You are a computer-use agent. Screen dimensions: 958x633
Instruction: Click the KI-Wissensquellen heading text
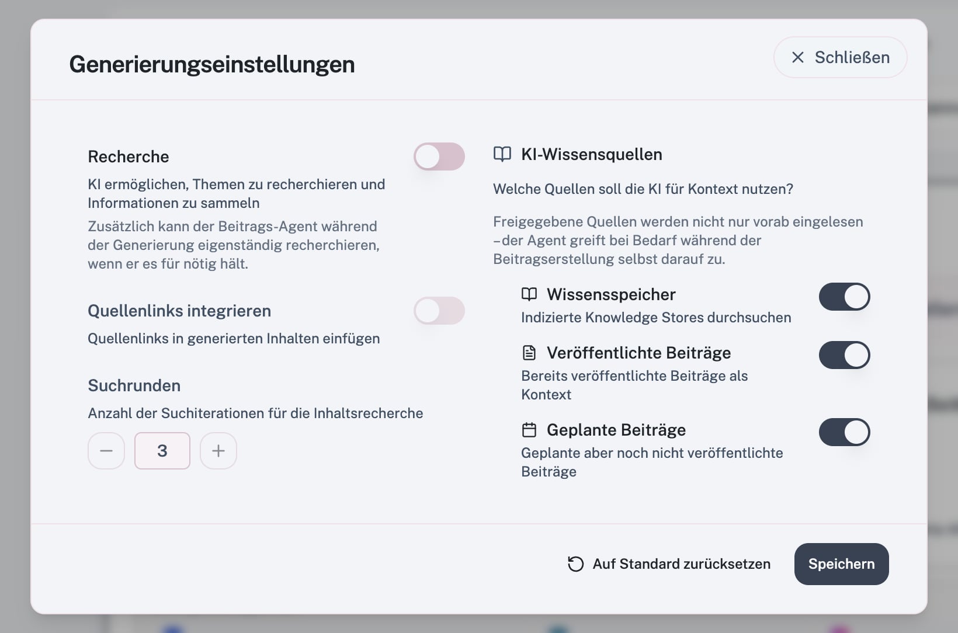(x=592, y=154)
